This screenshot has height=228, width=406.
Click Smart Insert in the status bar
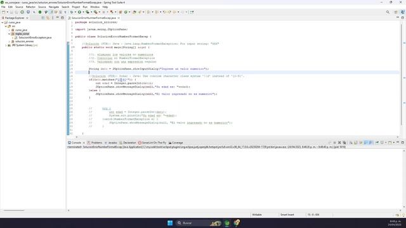(x=287, y=215)
